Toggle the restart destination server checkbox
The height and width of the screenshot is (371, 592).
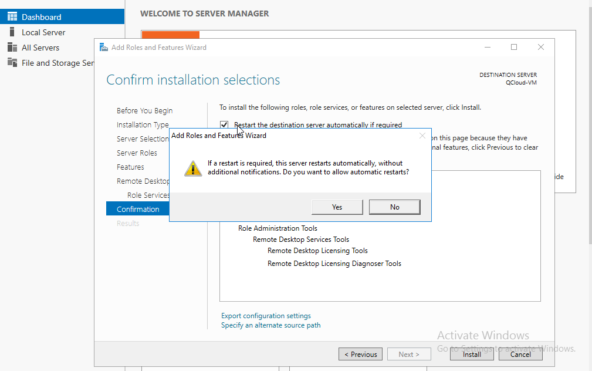[x=224, y=124]
